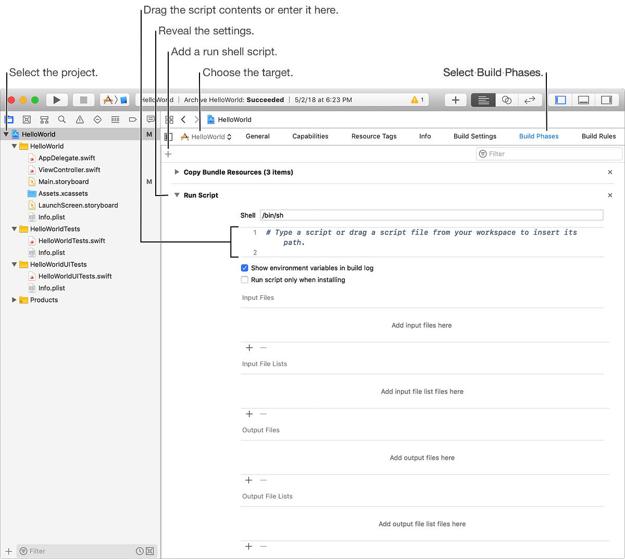The width and height of the screenshot is (625, 559).
Task: Switch to the Build Settings tab
Action: tap(475, 136)
